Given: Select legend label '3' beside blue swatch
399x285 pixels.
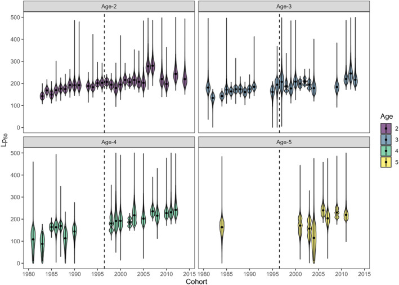Looking at the screenshot, I should pos(396,140).
